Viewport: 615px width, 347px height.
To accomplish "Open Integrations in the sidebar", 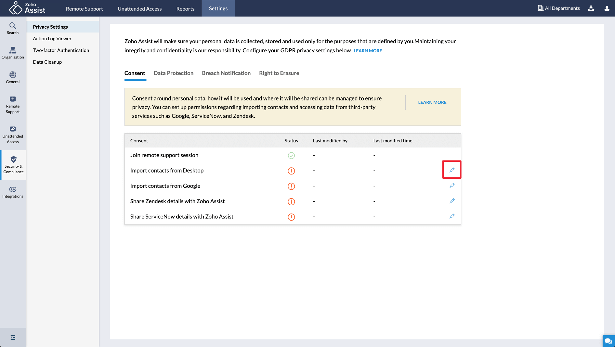I will (13, 192).
